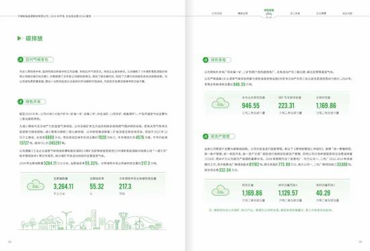Click the green cityscape illustration at page bottom
370x251 pixels.
click(x=92, y=220)
